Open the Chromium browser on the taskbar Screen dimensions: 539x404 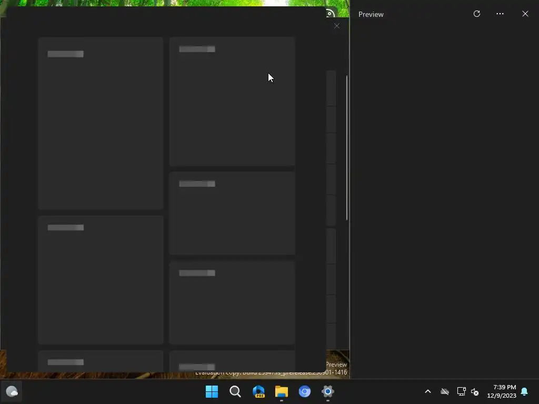[x=305, y=391]
